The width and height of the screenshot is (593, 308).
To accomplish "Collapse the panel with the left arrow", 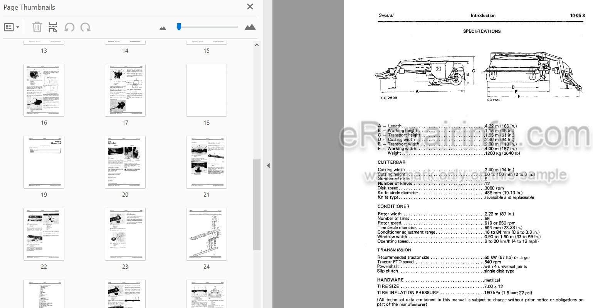I will point(268,166).
